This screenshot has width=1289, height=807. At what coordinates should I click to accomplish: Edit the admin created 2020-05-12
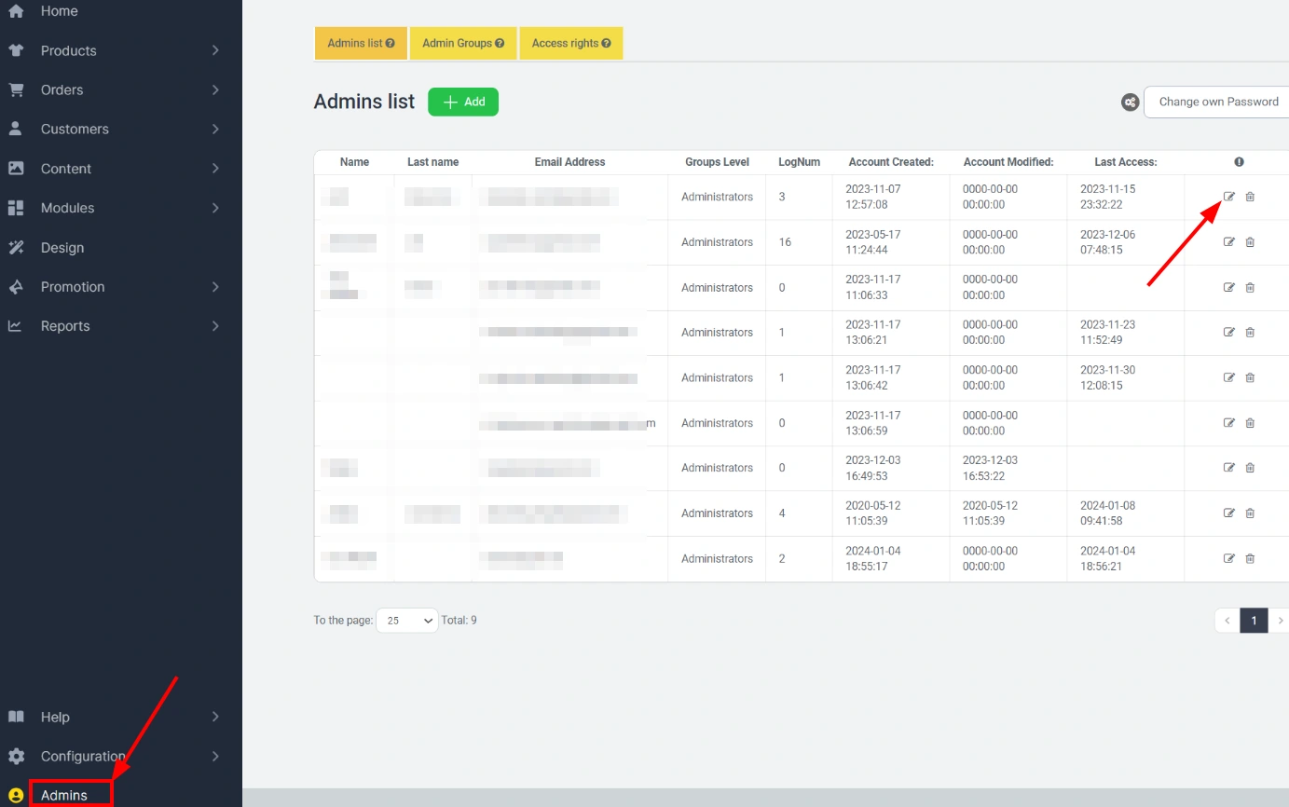1228,513
